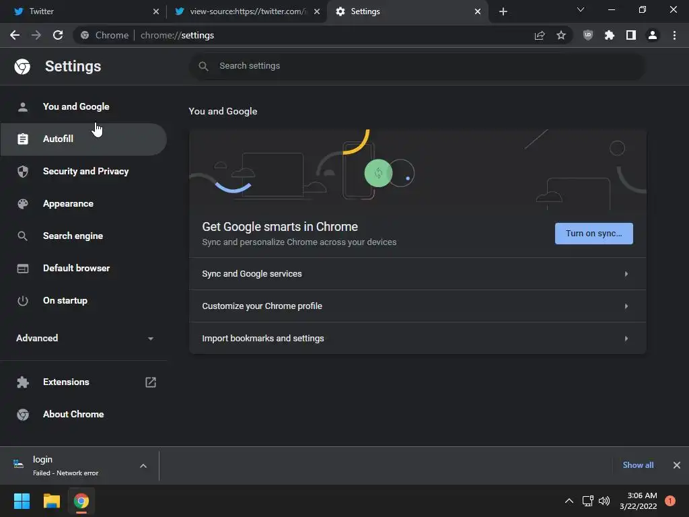Go back using the browser back arrow
The image size is (689, 517).
tap(15, 35)
